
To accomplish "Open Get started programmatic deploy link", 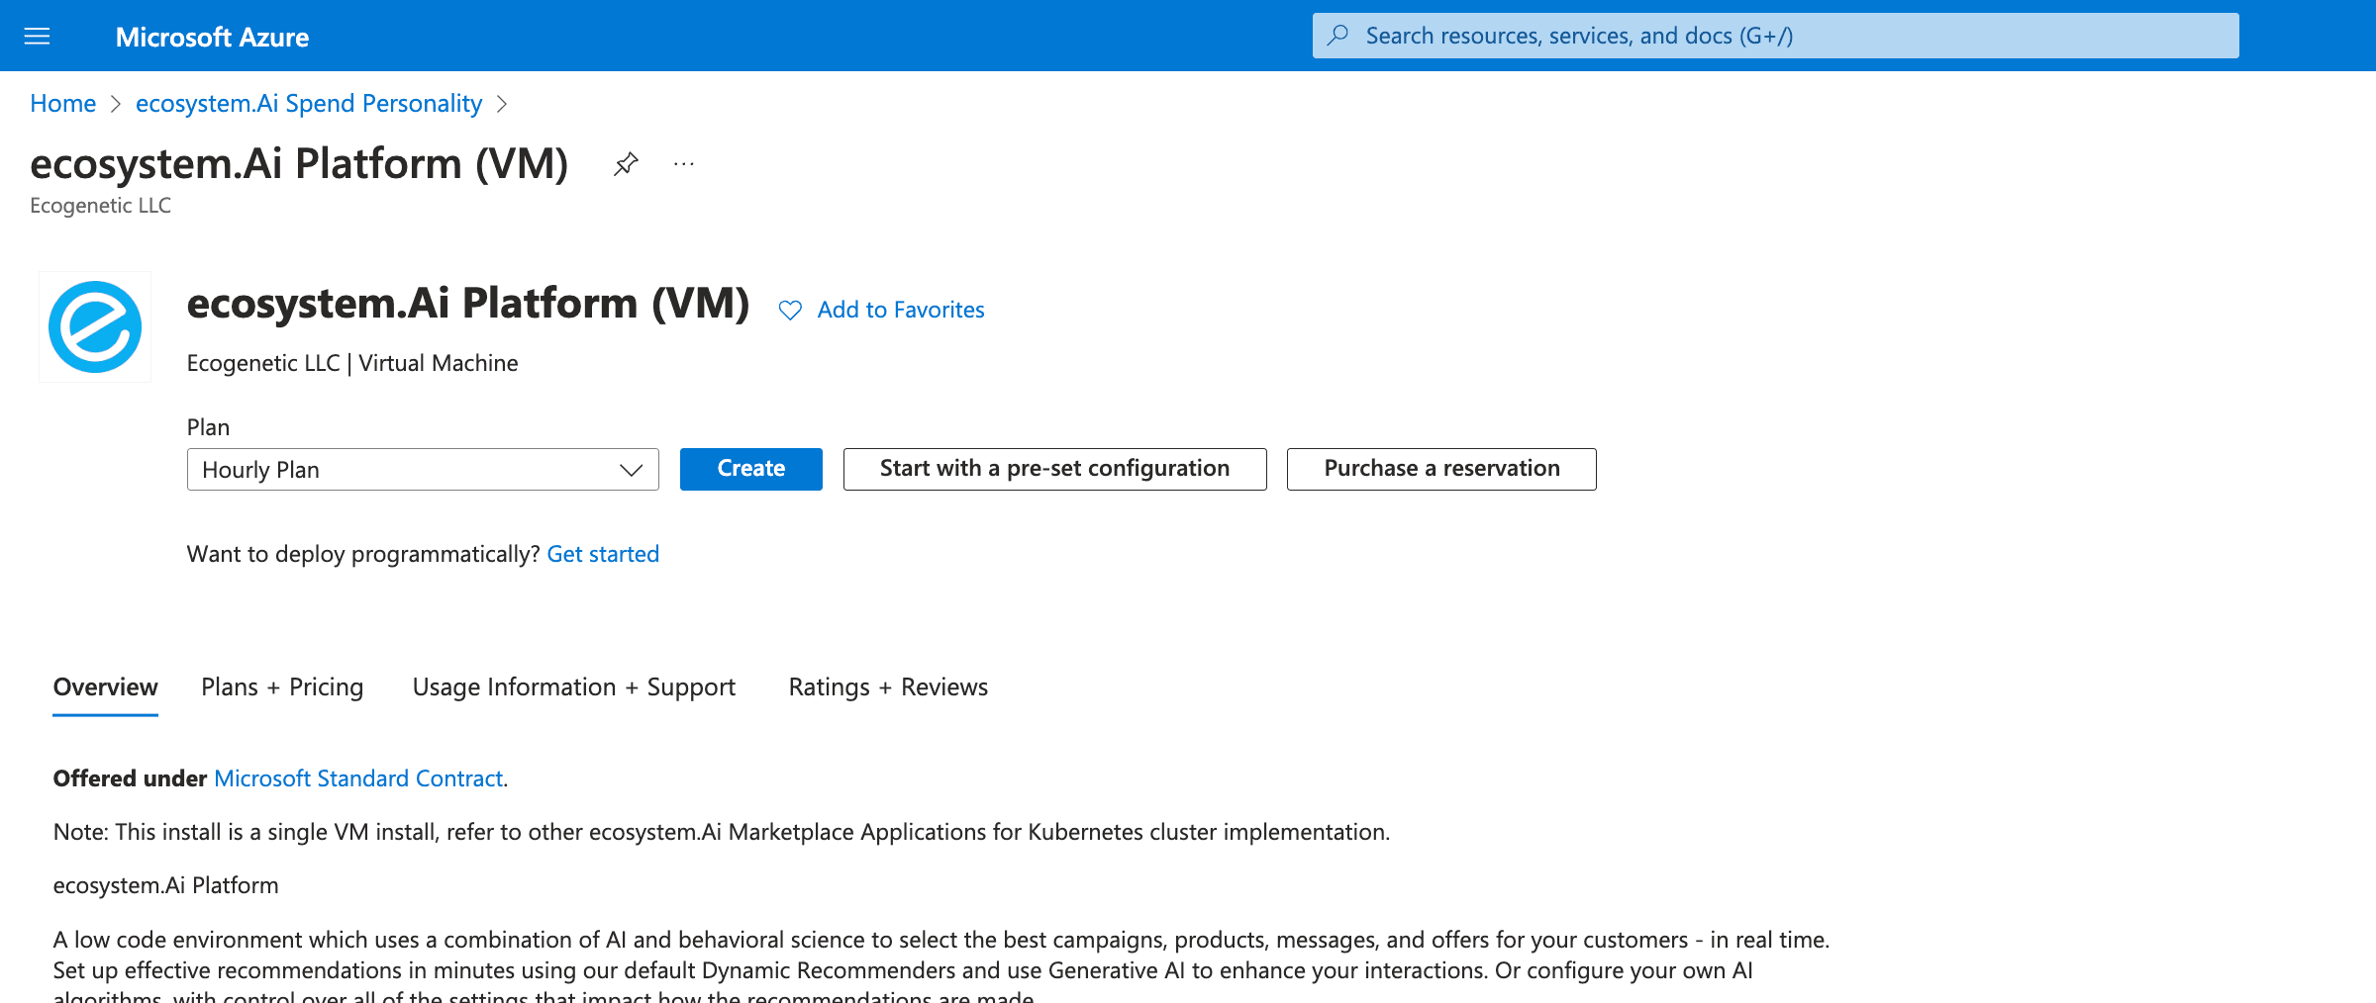I will [603, 554].
